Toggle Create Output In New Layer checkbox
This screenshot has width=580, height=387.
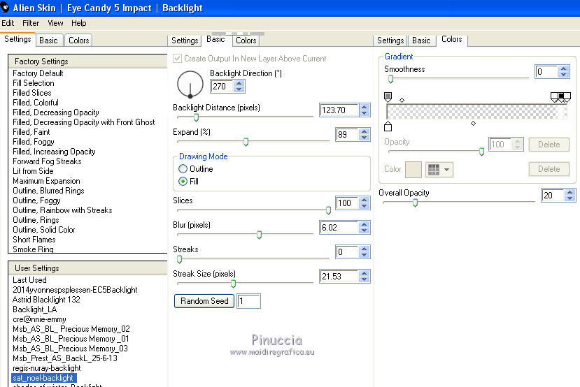[x=178, y=59]
